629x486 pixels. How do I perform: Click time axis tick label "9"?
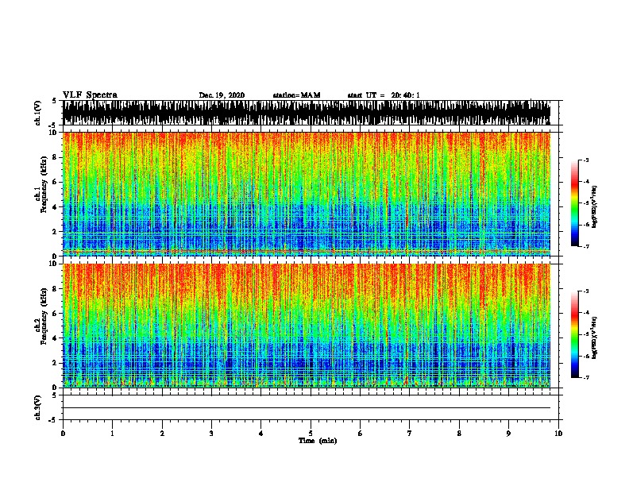pyautogui.click(x=508, y=434)
